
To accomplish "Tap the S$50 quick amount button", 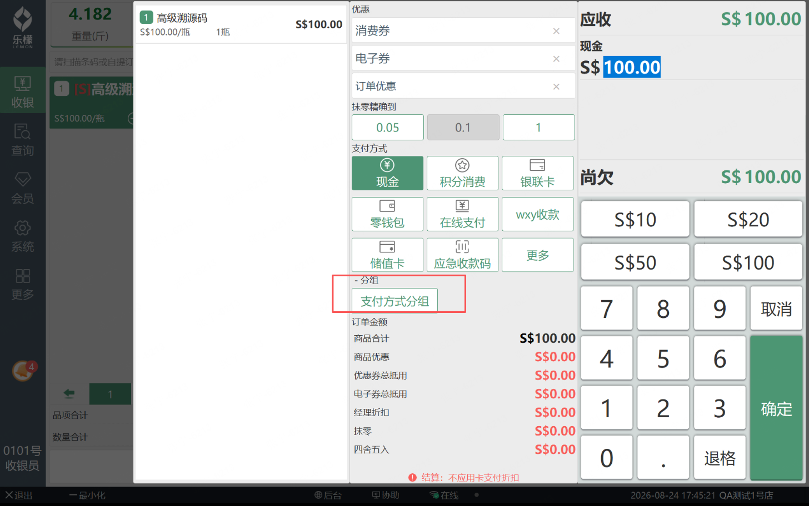I will click(635, 262).
